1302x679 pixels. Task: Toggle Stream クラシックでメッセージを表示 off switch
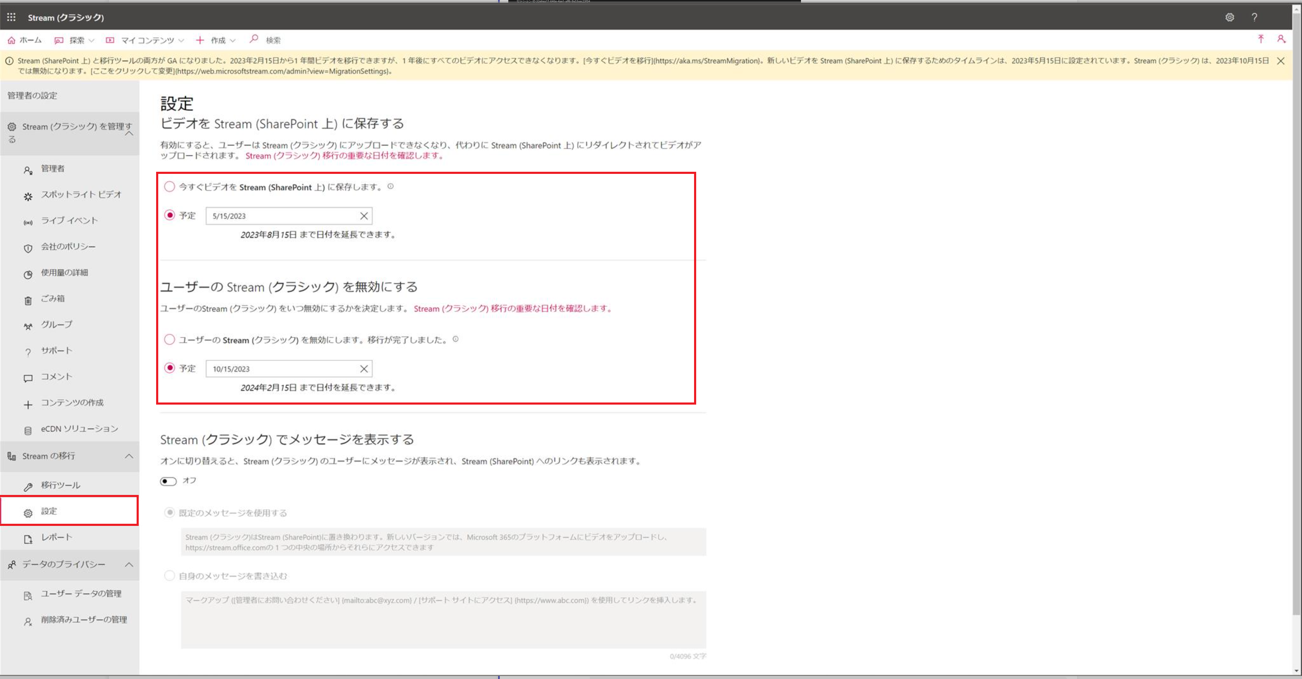pos(170,480)
